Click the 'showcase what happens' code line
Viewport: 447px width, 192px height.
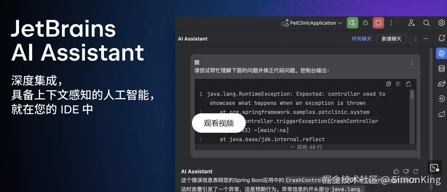tap(288, 103)
